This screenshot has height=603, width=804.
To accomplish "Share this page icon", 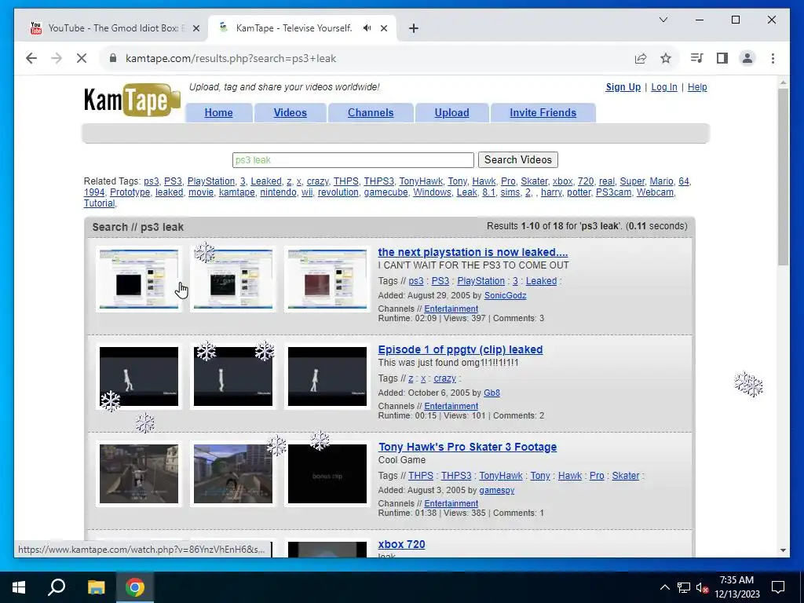I will 641,58.
